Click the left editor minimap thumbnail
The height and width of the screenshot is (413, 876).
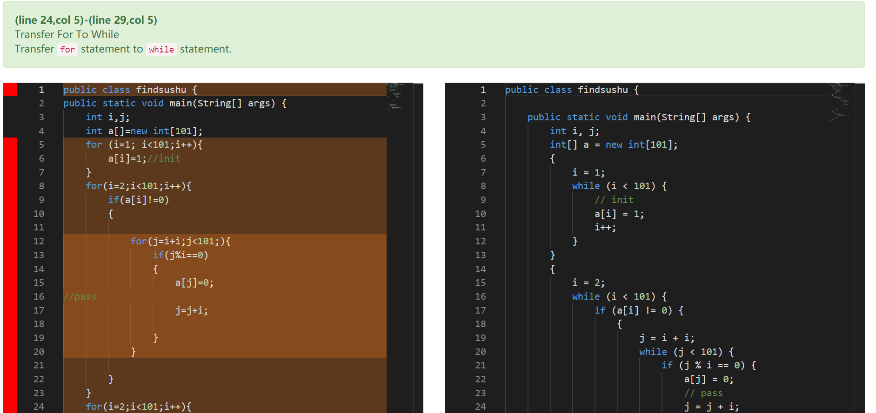click(x=395, y=98)
